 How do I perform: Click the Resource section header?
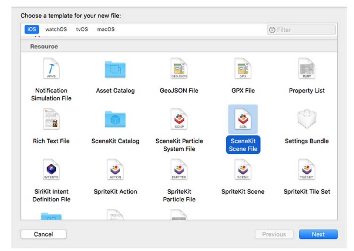click(179, 47)
